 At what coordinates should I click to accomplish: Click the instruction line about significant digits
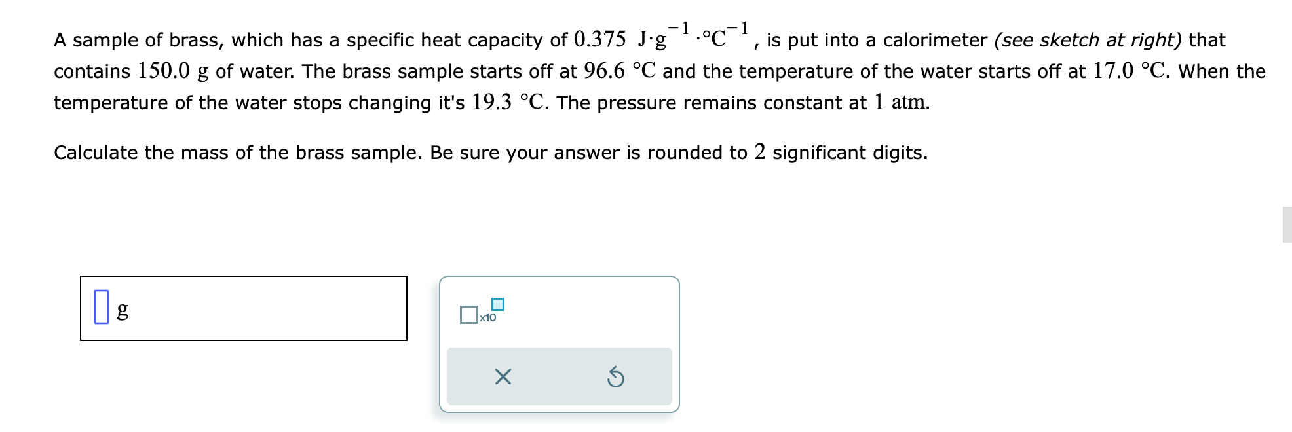click(490, 152)
